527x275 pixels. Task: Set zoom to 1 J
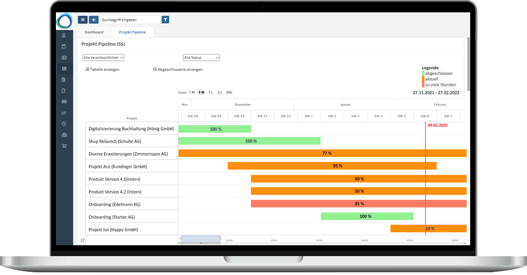click(x=210, y=92)
